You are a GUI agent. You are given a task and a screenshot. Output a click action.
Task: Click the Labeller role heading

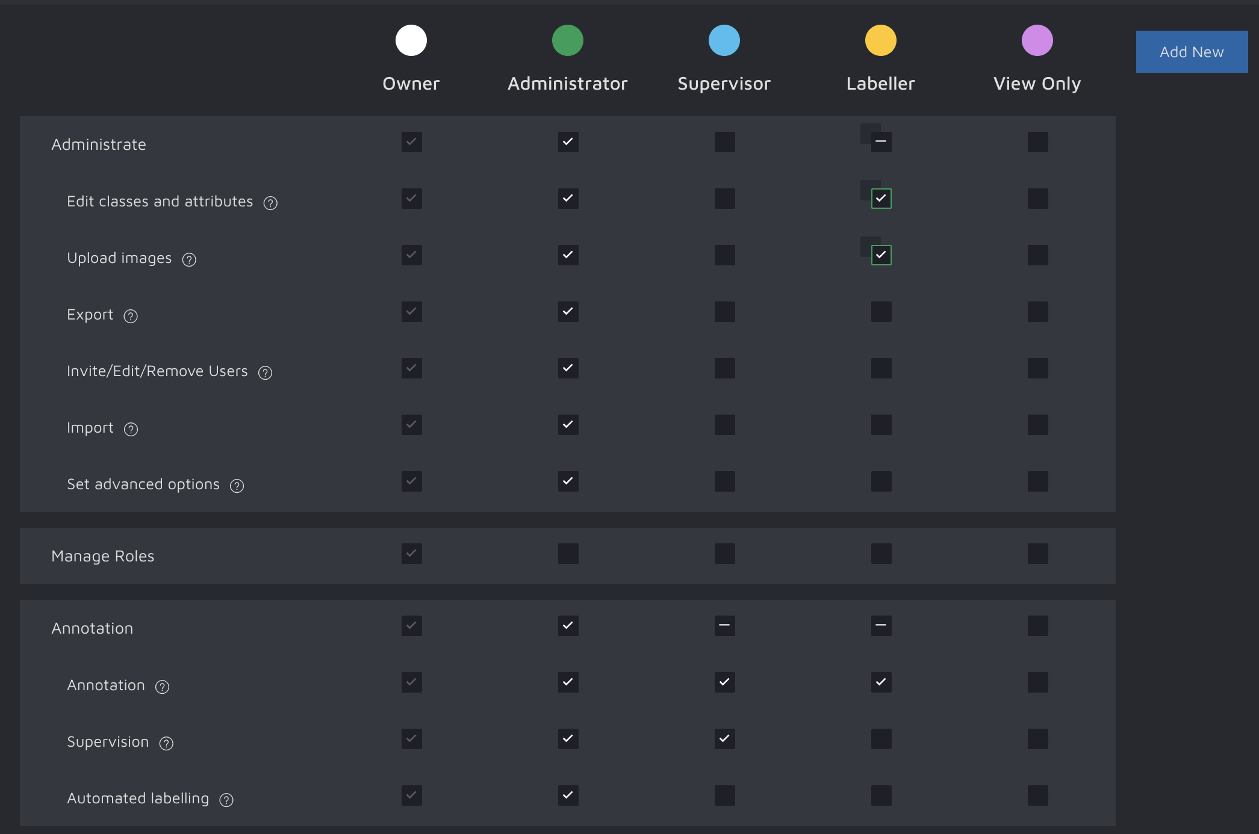coord(880,84)
